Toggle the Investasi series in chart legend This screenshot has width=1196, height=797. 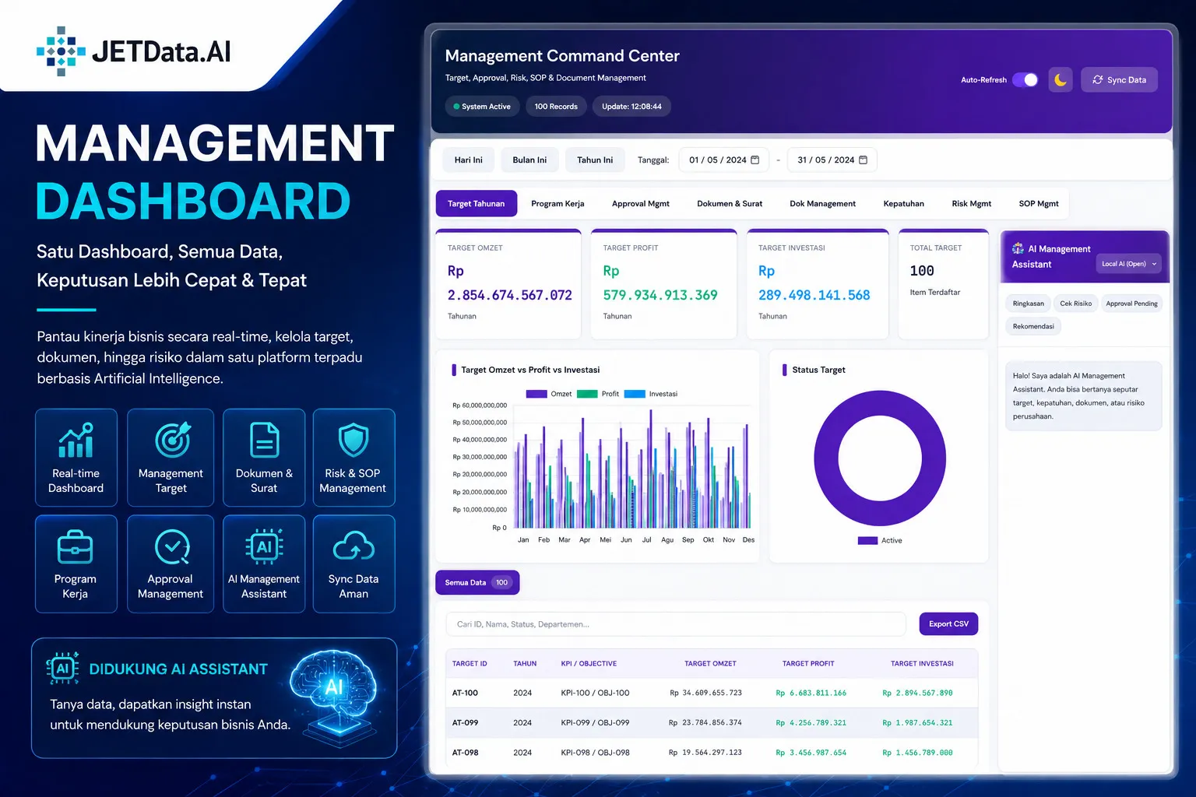point(651,394)
